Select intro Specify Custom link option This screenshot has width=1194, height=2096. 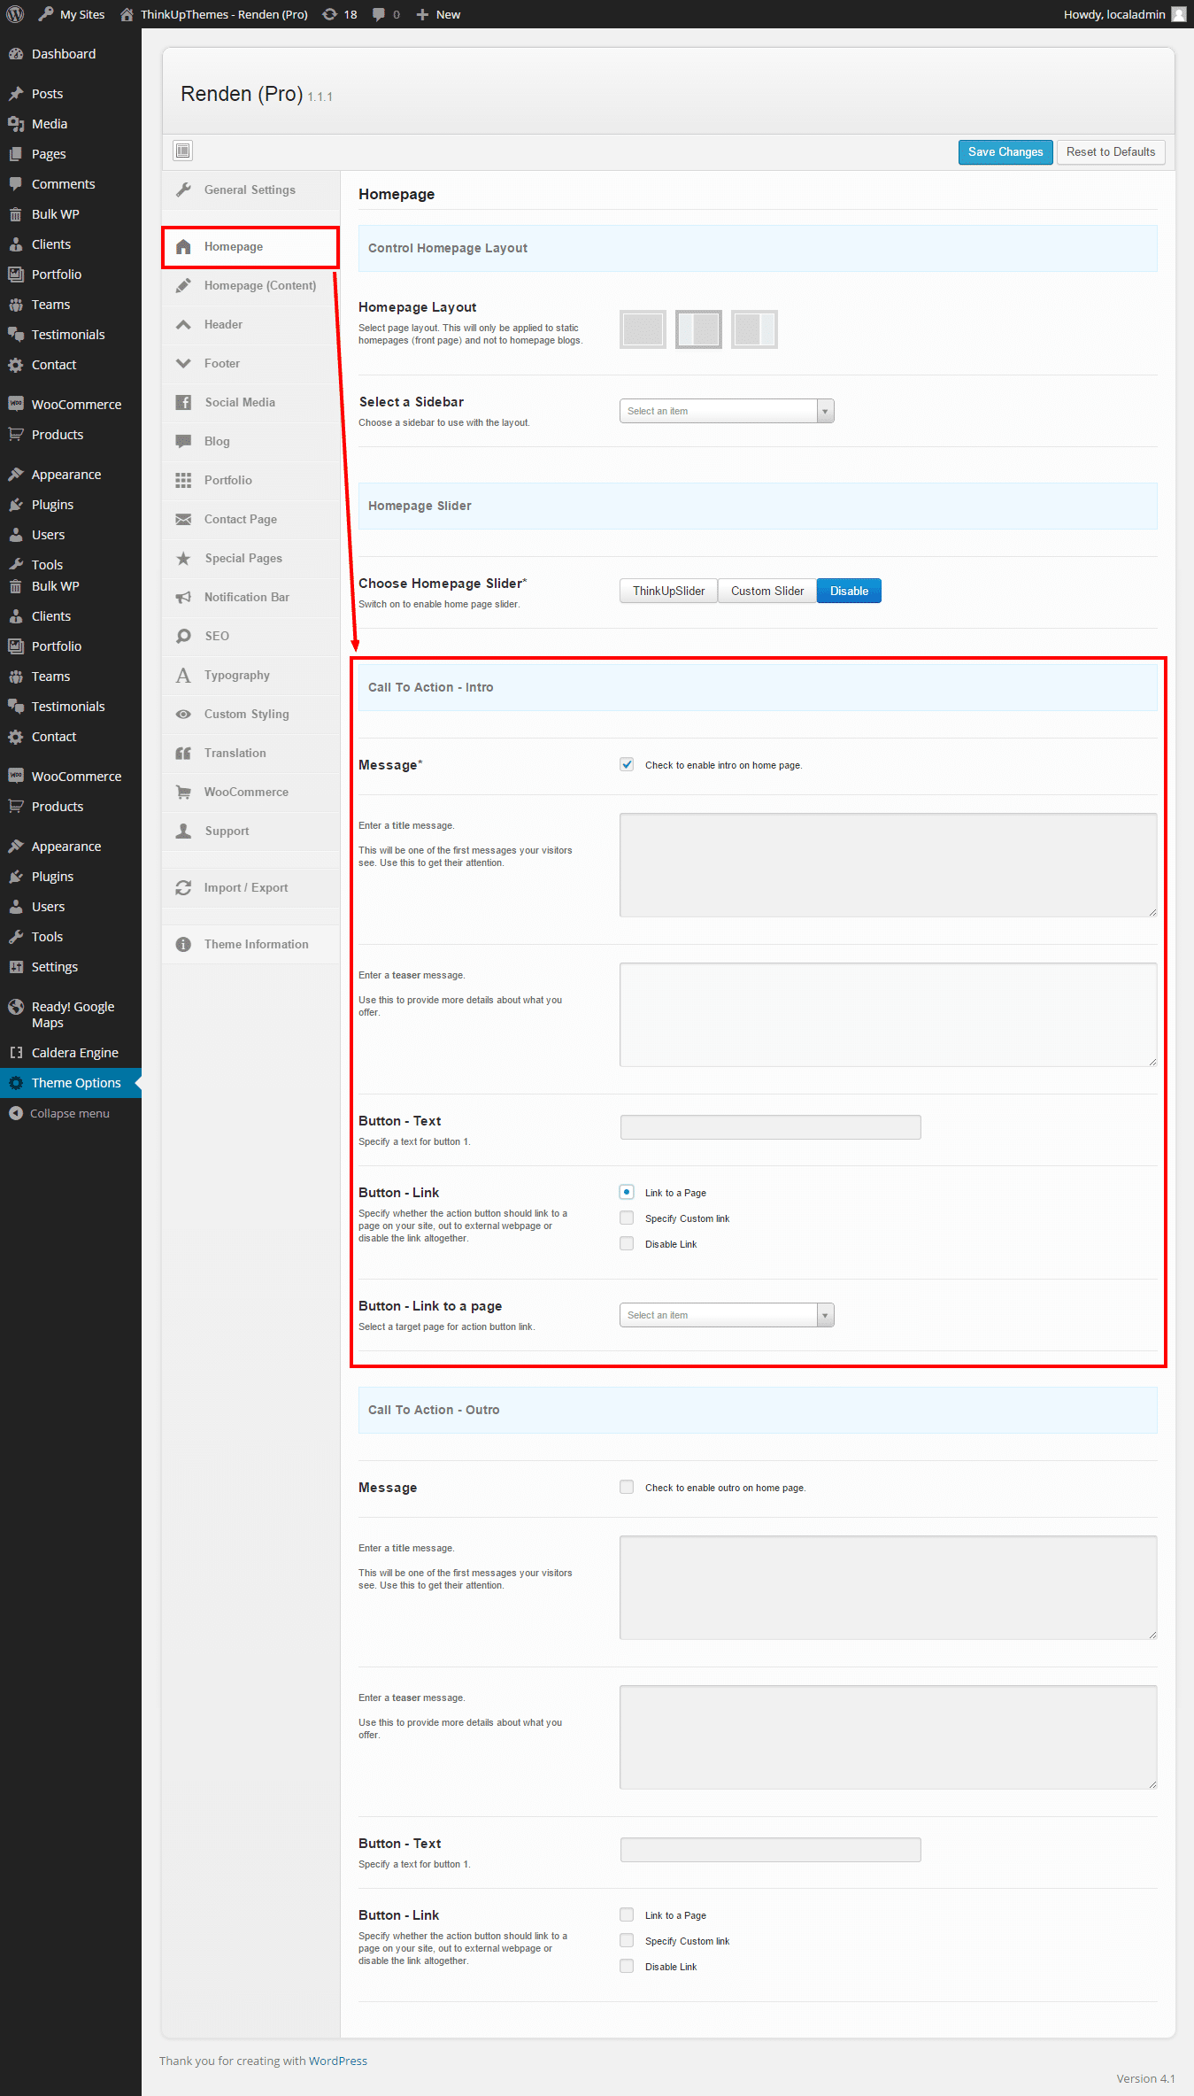click(x=627, y=1218)
